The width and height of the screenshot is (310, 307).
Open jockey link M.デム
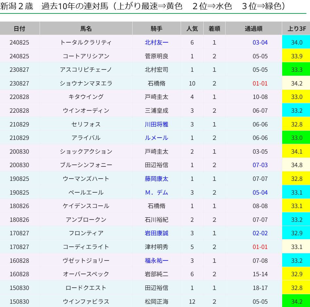pyautogui.click(x=156, y=192)
